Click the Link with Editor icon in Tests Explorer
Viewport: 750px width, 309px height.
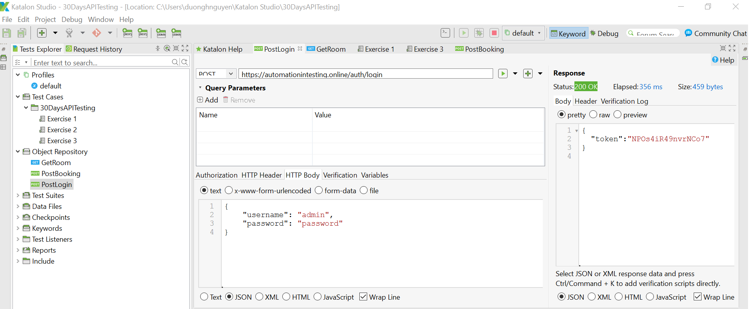(x=167, y=48)
